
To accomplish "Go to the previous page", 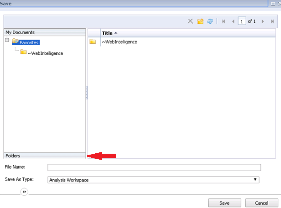I will click(233, 21).
